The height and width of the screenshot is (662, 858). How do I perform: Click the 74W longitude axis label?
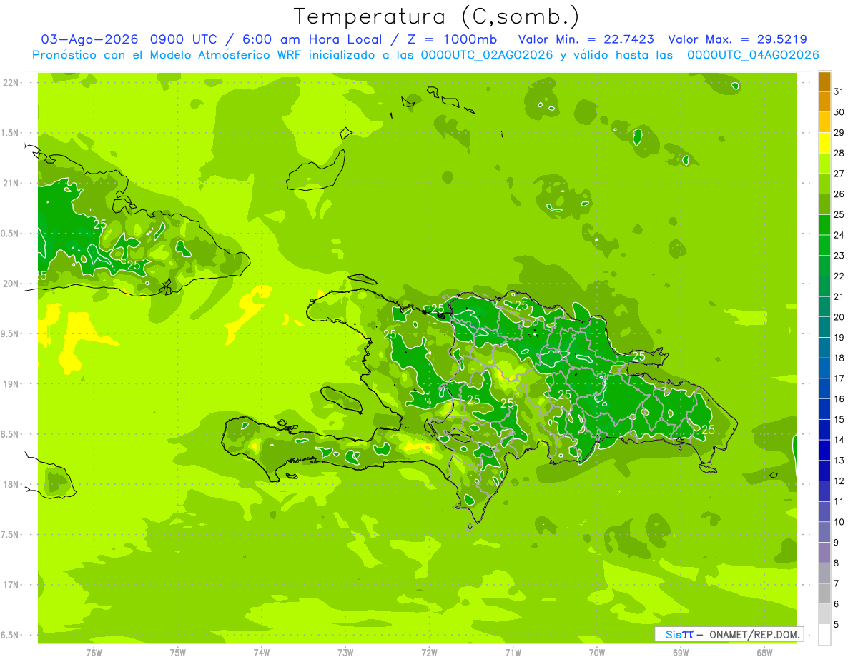tap(262, 652)
